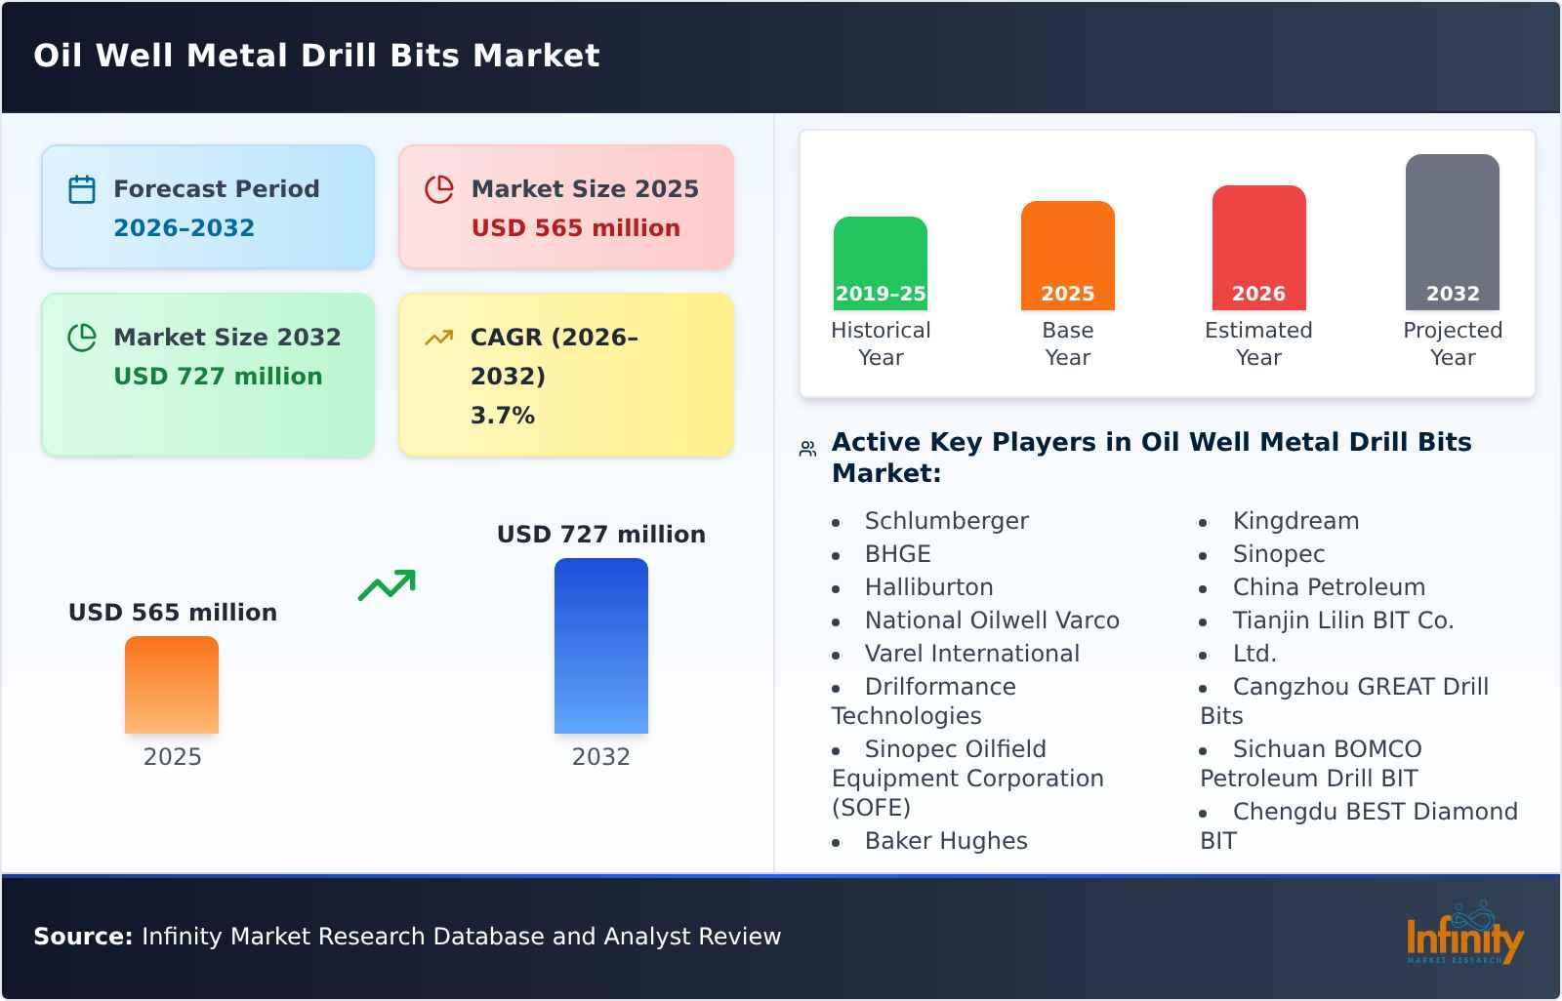The height and width of the screenshot is (1001, 1562).
Task: Click the value USD 565 million in red
Action: pos(576,228)
